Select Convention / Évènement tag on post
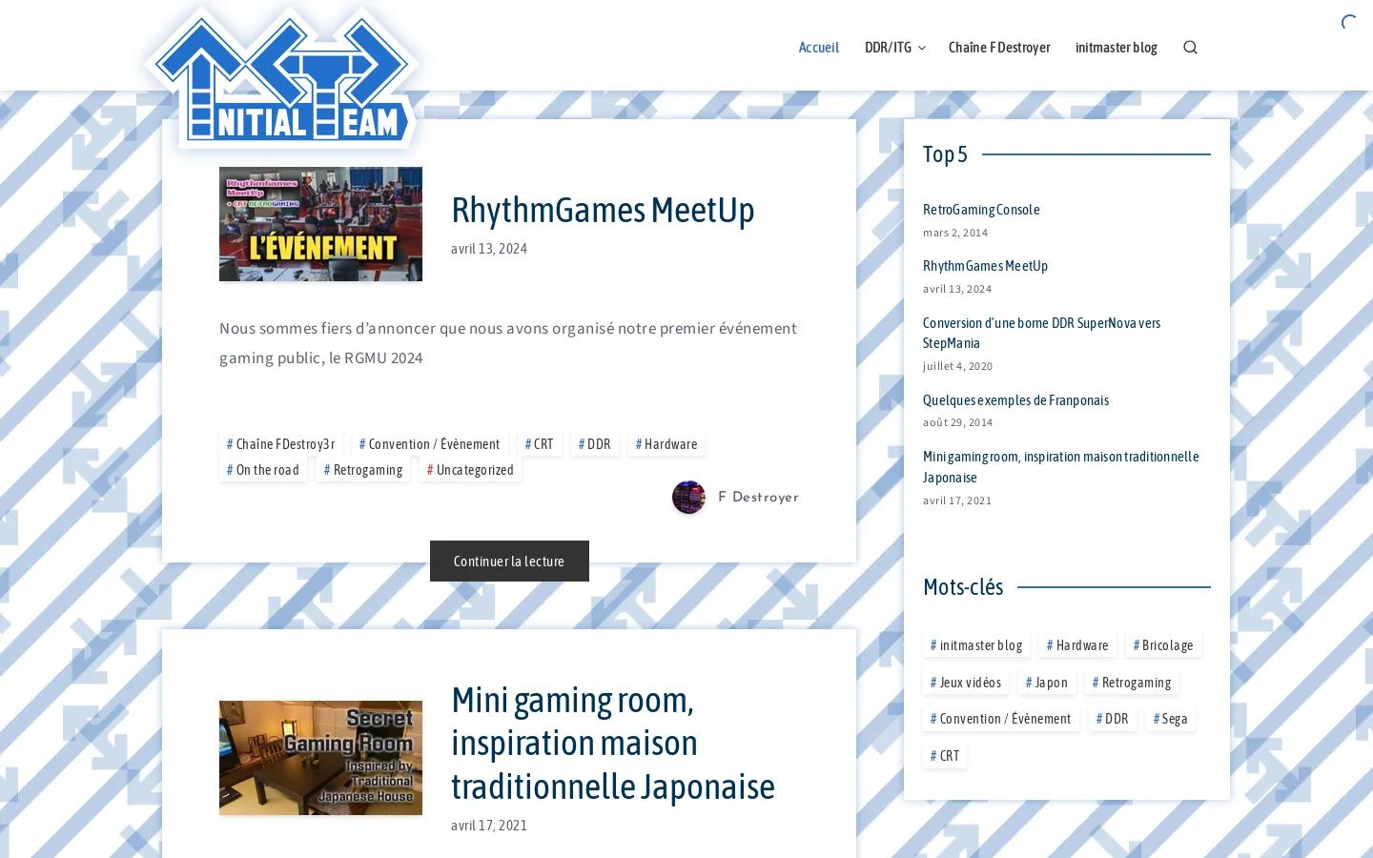This screenshot has width=1373, height=858. [x=429, y=444]
